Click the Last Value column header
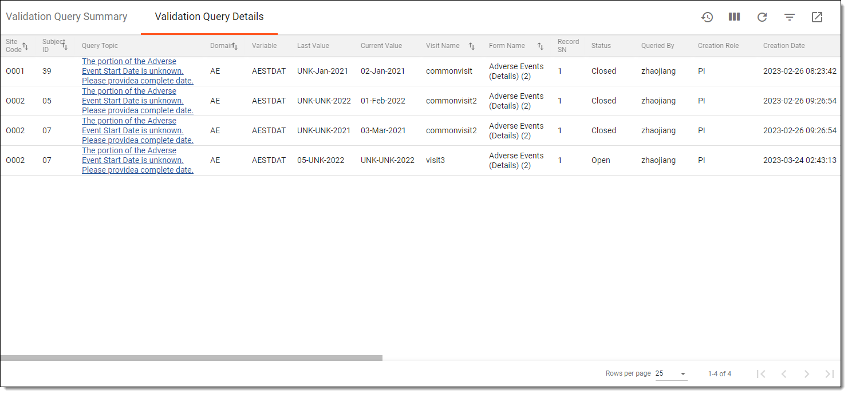848x394 pixels. (x=313, y=46)
